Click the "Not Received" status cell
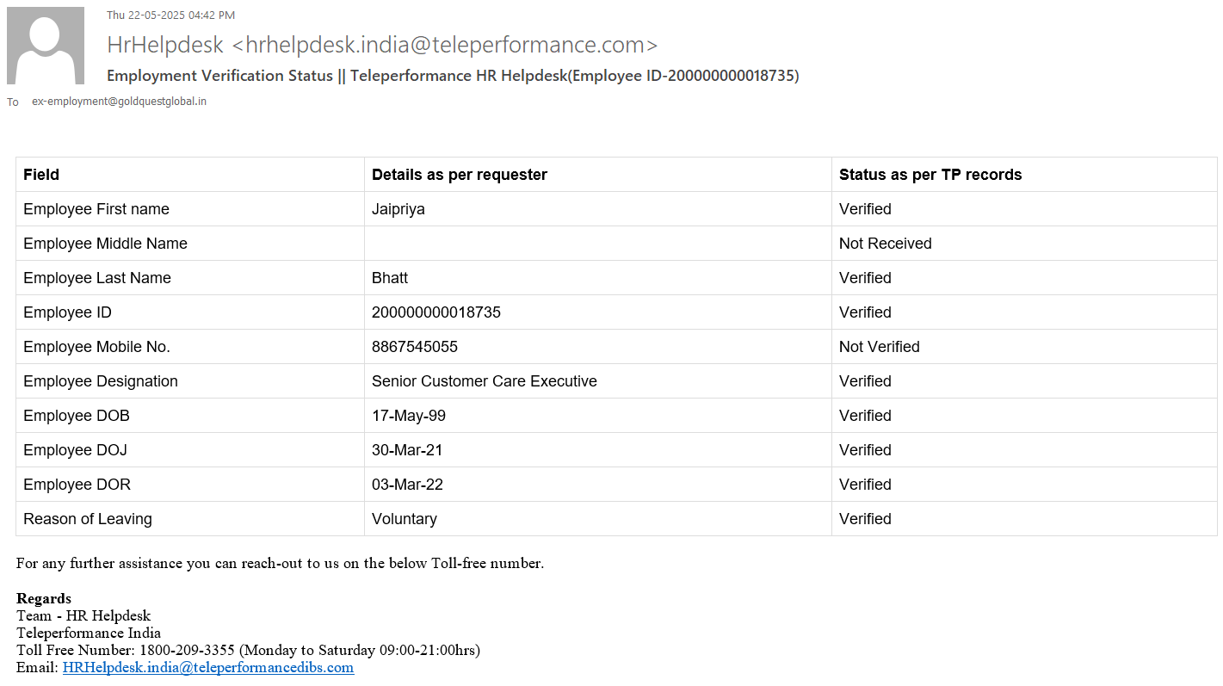The width and height of the screenshot is (1223, 686). [886, 244]
